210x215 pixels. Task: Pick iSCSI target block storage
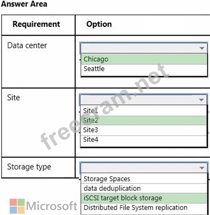(144, 198)
